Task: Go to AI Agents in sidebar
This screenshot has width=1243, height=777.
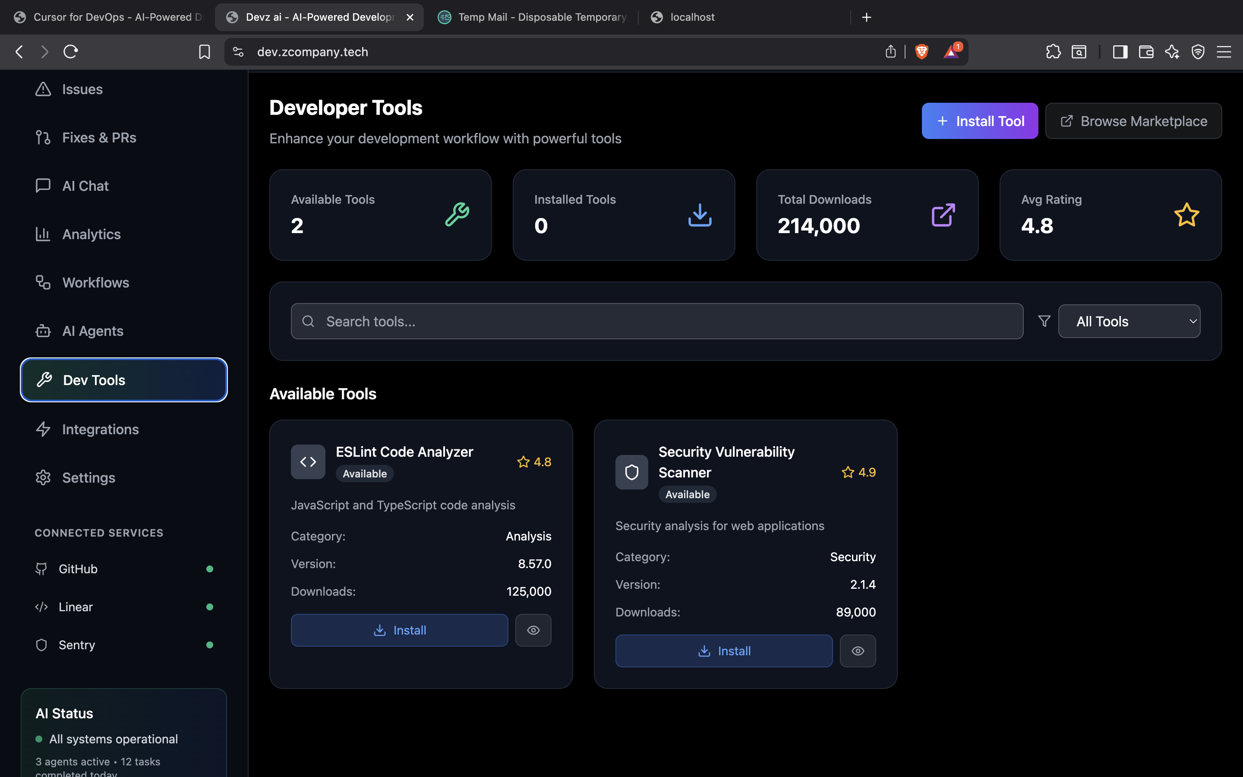Action: 92,331
